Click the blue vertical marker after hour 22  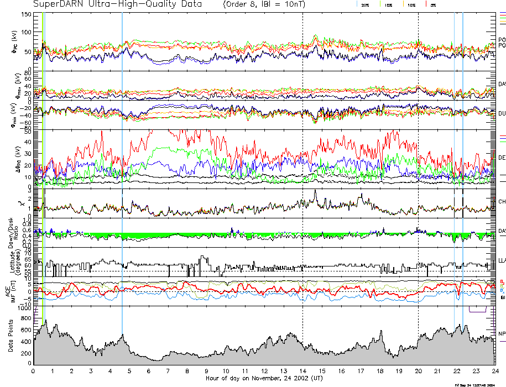[463, 166]
